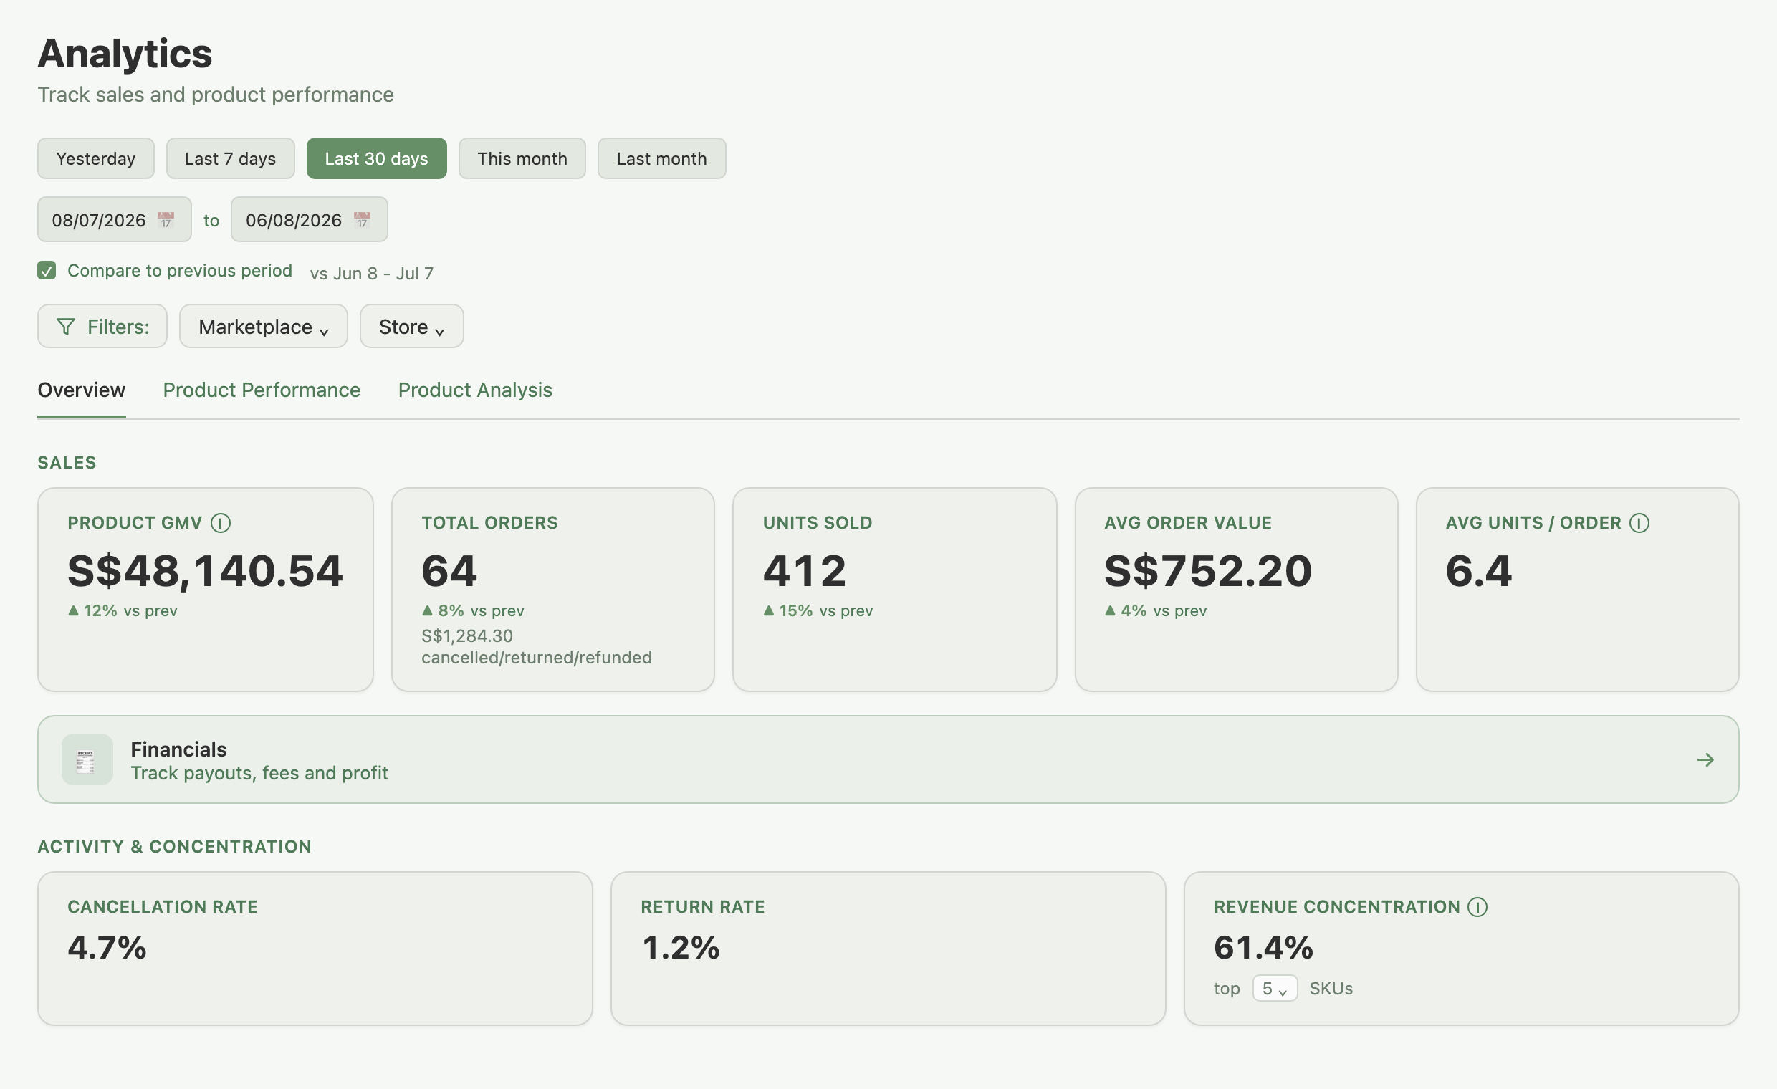Click the funnel filter icon
This screenshot has height=1089, width=1777.
pyautogui.click(x=66, y=327)
